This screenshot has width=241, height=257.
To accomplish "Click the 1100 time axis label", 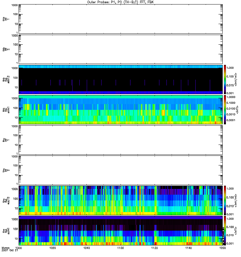I will pos(121,248).
